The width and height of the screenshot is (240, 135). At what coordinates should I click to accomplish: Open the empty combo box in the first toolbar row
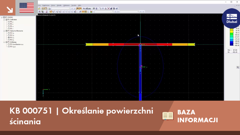pyautogui.click(x=61, y=9)
